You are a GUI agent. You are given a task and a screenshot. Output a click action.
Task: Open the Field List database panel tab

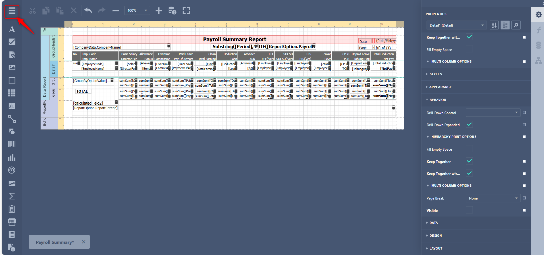tap(539, 45)
